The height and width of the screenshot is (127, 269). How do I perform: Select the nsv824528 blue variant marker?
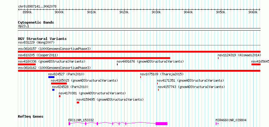pos(53,90)
